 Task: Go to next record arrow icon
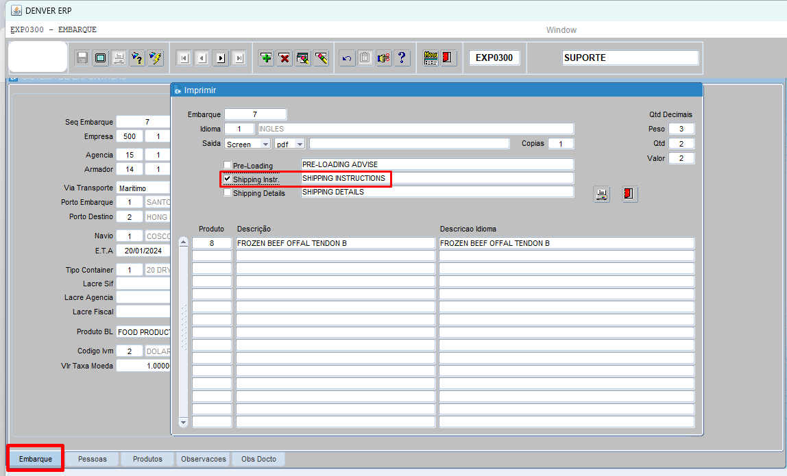(x=221, y=58)
